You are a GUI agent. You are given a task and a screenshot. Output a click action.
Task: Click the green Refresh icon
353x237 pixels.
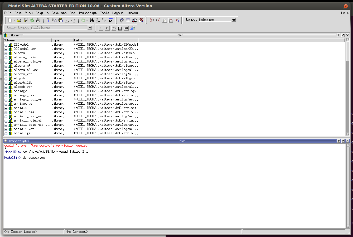[32, 20]
